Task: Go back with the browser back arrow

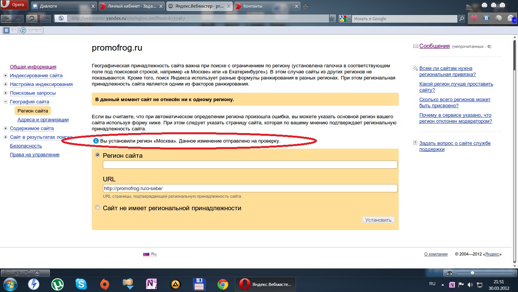Action: pos(7,19)
